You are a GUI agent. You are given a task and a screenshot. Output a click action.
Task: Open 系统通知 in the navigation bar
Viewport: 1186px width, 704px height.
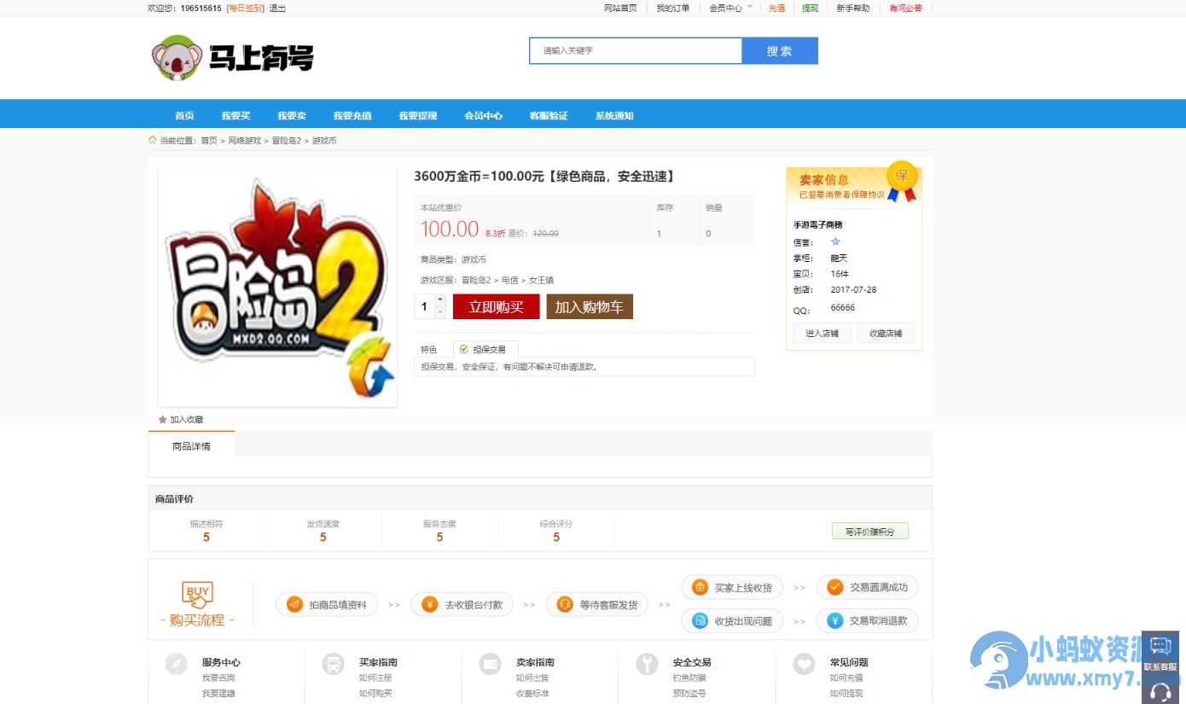[614, 116]
